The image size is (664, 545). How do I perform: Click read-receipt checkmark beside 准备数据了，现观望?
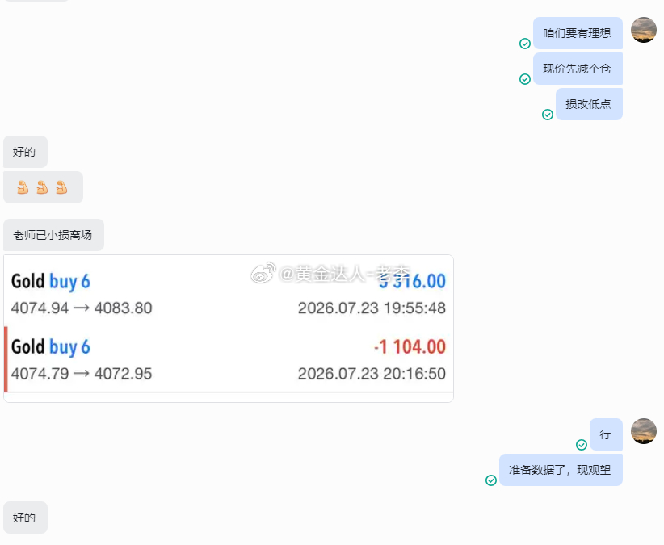tap(491, 480)
